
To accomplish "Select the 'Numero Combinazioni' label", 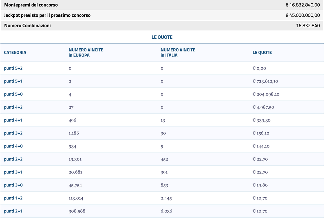I will pyautogui.click(x=28, y=26).
